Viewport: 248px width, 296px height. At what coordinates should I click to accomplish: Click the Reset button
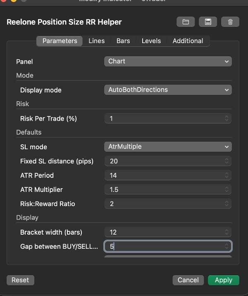click(x=20, y=280)
